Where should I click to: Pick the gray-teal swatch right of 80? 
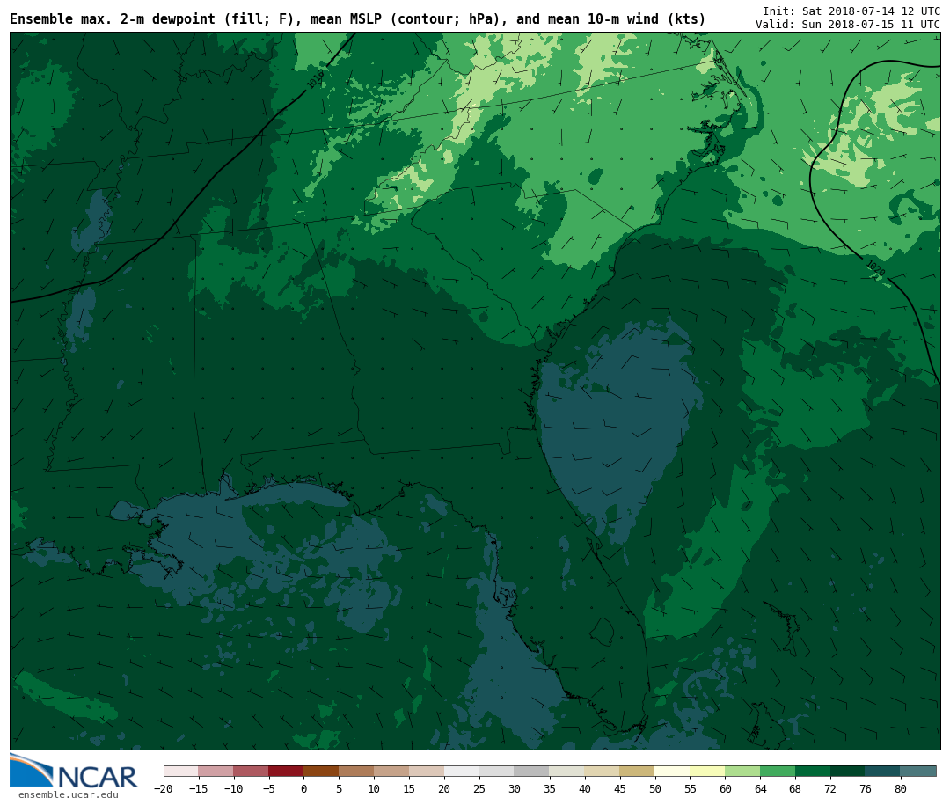point(918,772)
